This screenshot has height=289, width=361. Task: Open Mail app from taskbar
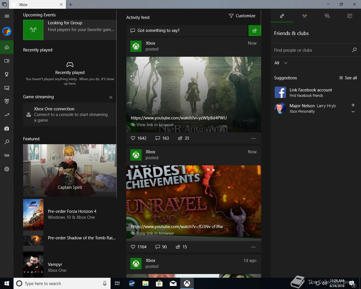173,283
